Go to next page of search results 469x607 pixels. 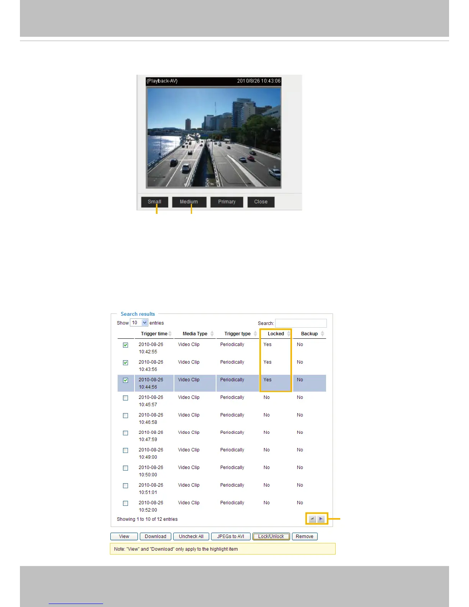click(321, 519)
